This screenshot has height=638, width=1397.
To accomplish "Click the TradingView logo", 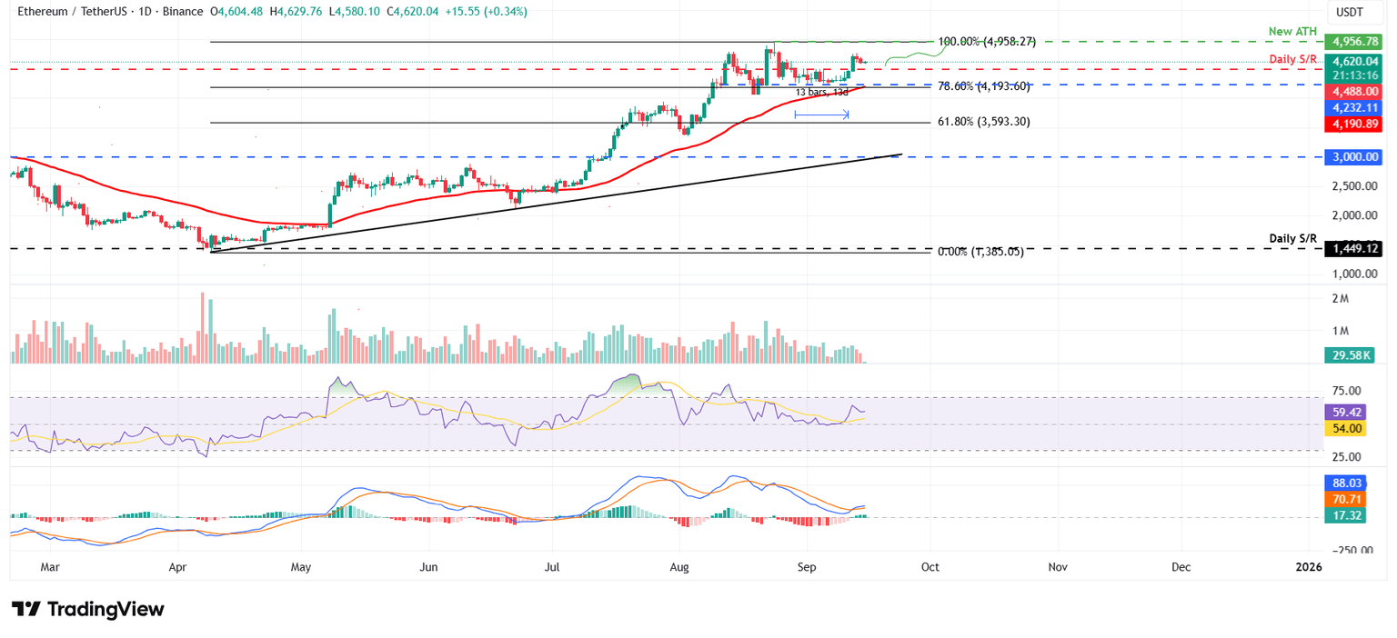I will [x=88, y=609].
